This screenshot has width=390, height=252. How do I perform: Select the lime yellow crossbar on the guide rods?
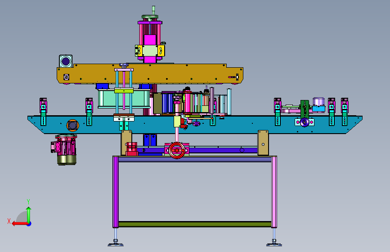[x=124, y=91]
